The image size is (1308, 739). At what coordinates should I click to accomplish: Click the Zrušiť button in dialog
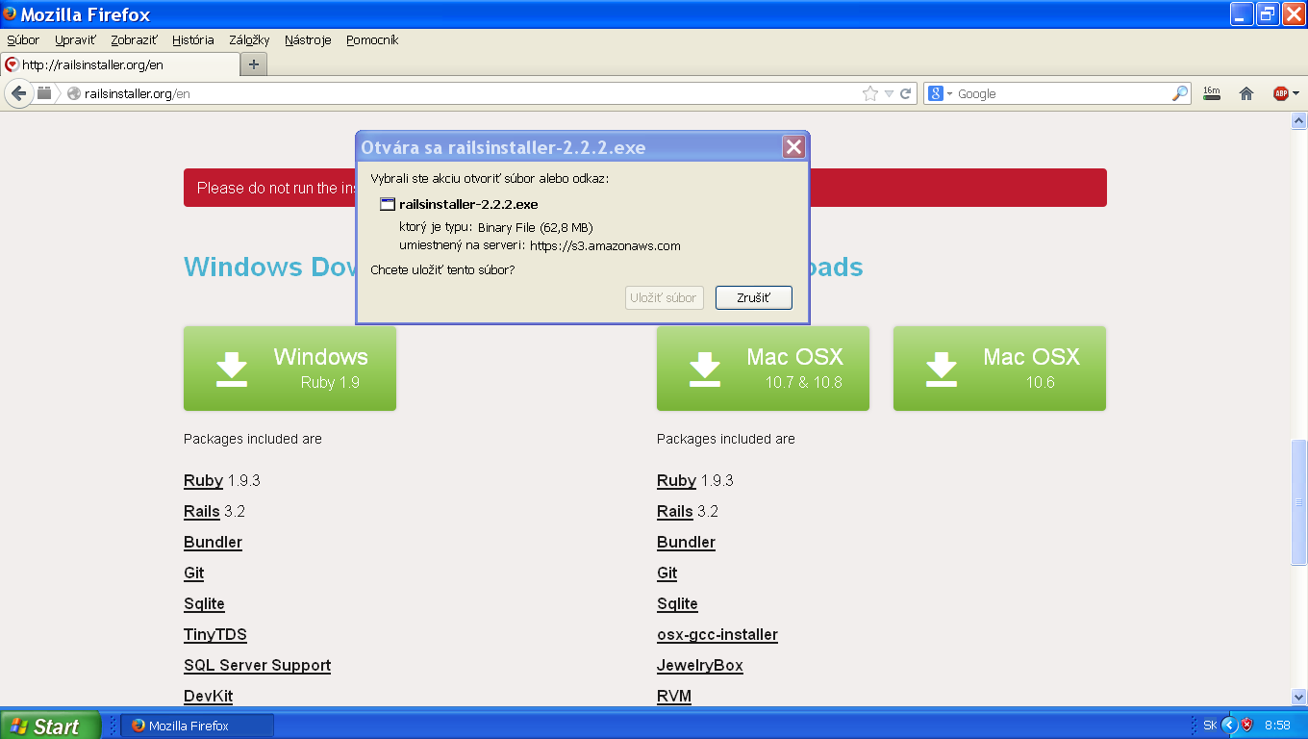click(754, 297)
